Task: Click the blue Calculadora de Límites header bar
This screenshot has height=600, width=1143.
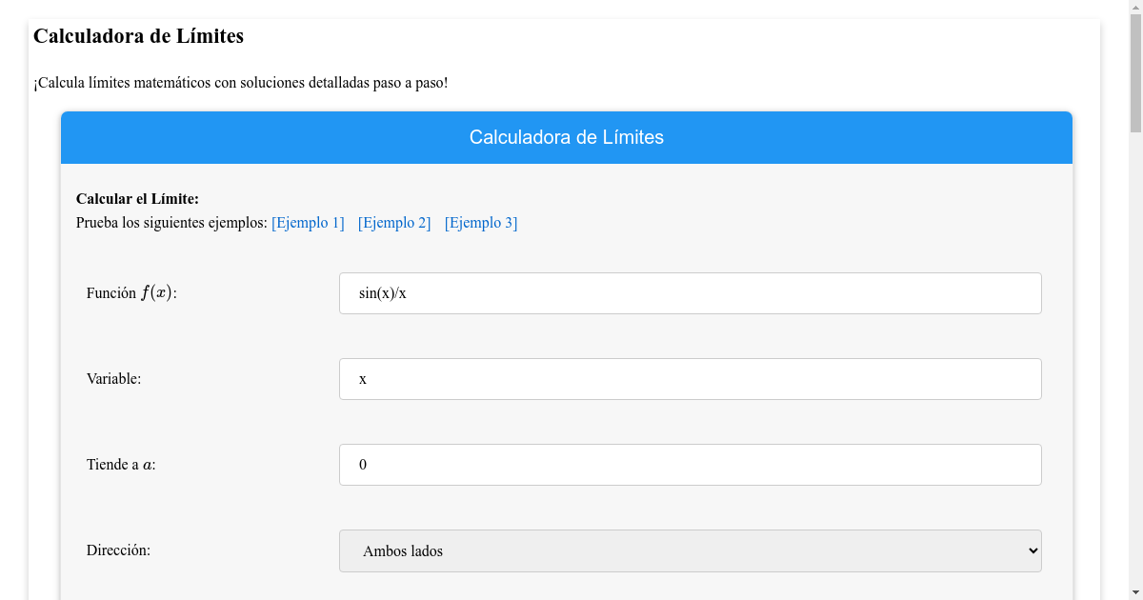Action: 566,137
